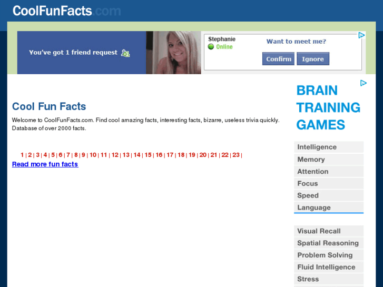The width and height of the screenshot is (383, 287).
Task: Go to facts page 6
Action: click(x=61, y=155)
